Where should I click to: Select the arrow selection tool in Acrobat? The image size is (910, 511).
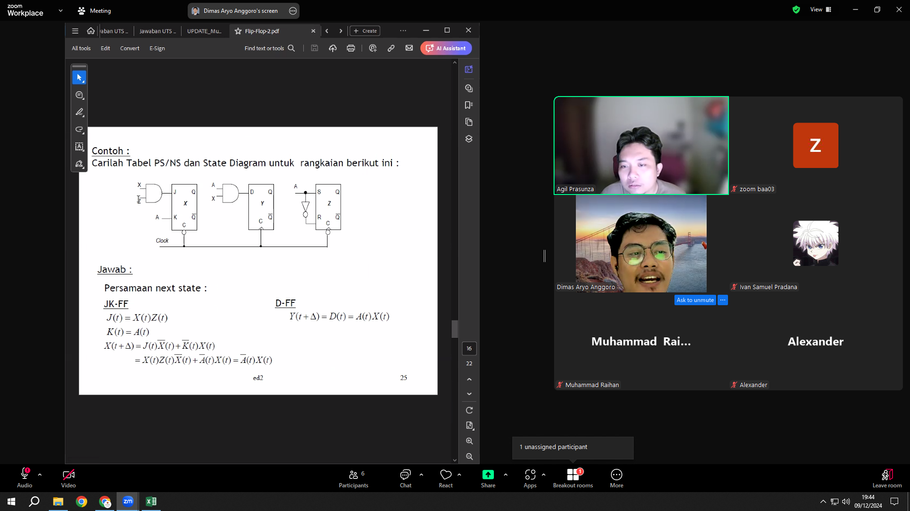point(79,78)
